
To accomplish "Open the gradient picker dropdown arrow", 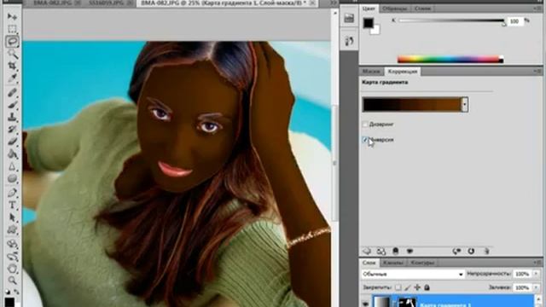I will click(464, 104).
